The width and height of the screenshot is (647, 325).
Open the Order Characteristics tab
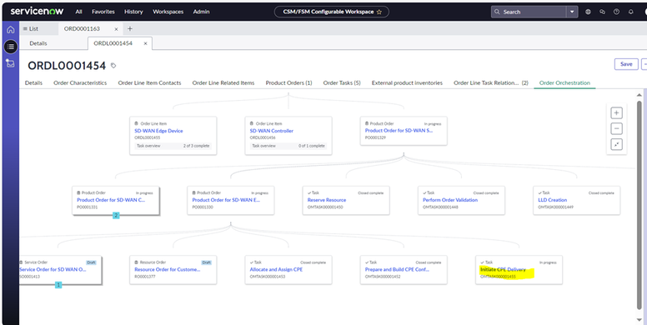(x=80, y=82)
